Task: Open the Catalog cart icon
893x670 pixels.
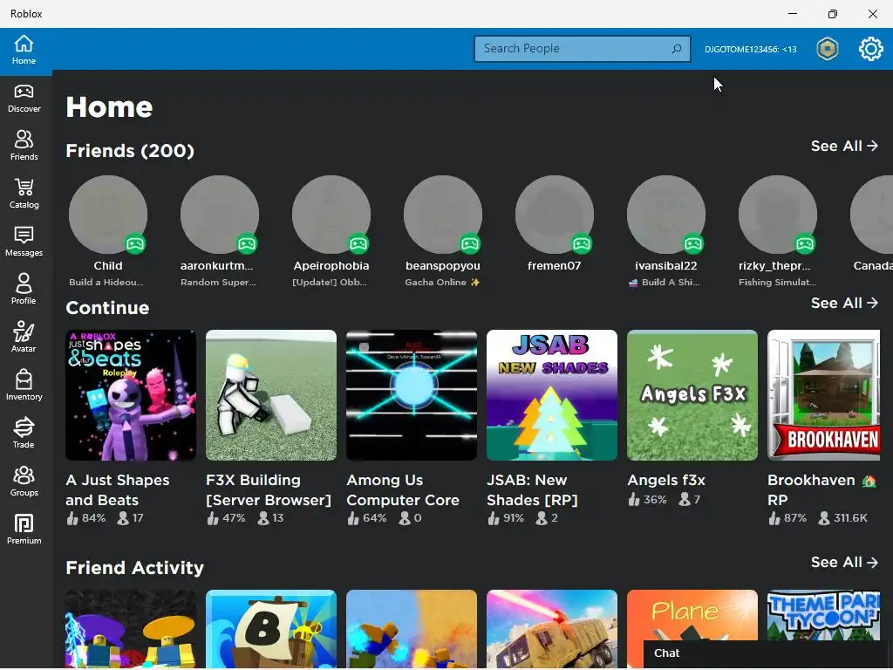Action: point(24,194)
